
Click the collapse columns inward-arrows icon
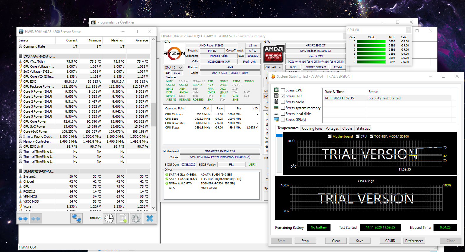[36, 218]
